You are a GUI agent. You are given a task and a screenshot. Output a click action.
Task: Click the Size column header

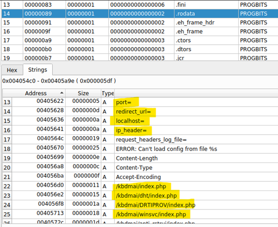83,93
